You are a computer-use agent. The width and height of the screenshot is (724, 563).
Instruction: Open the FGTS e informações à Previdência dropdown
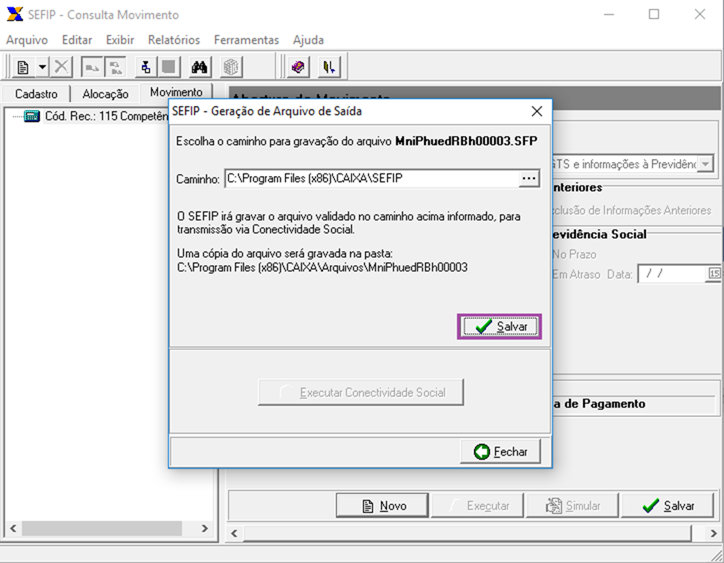[704, 163]
